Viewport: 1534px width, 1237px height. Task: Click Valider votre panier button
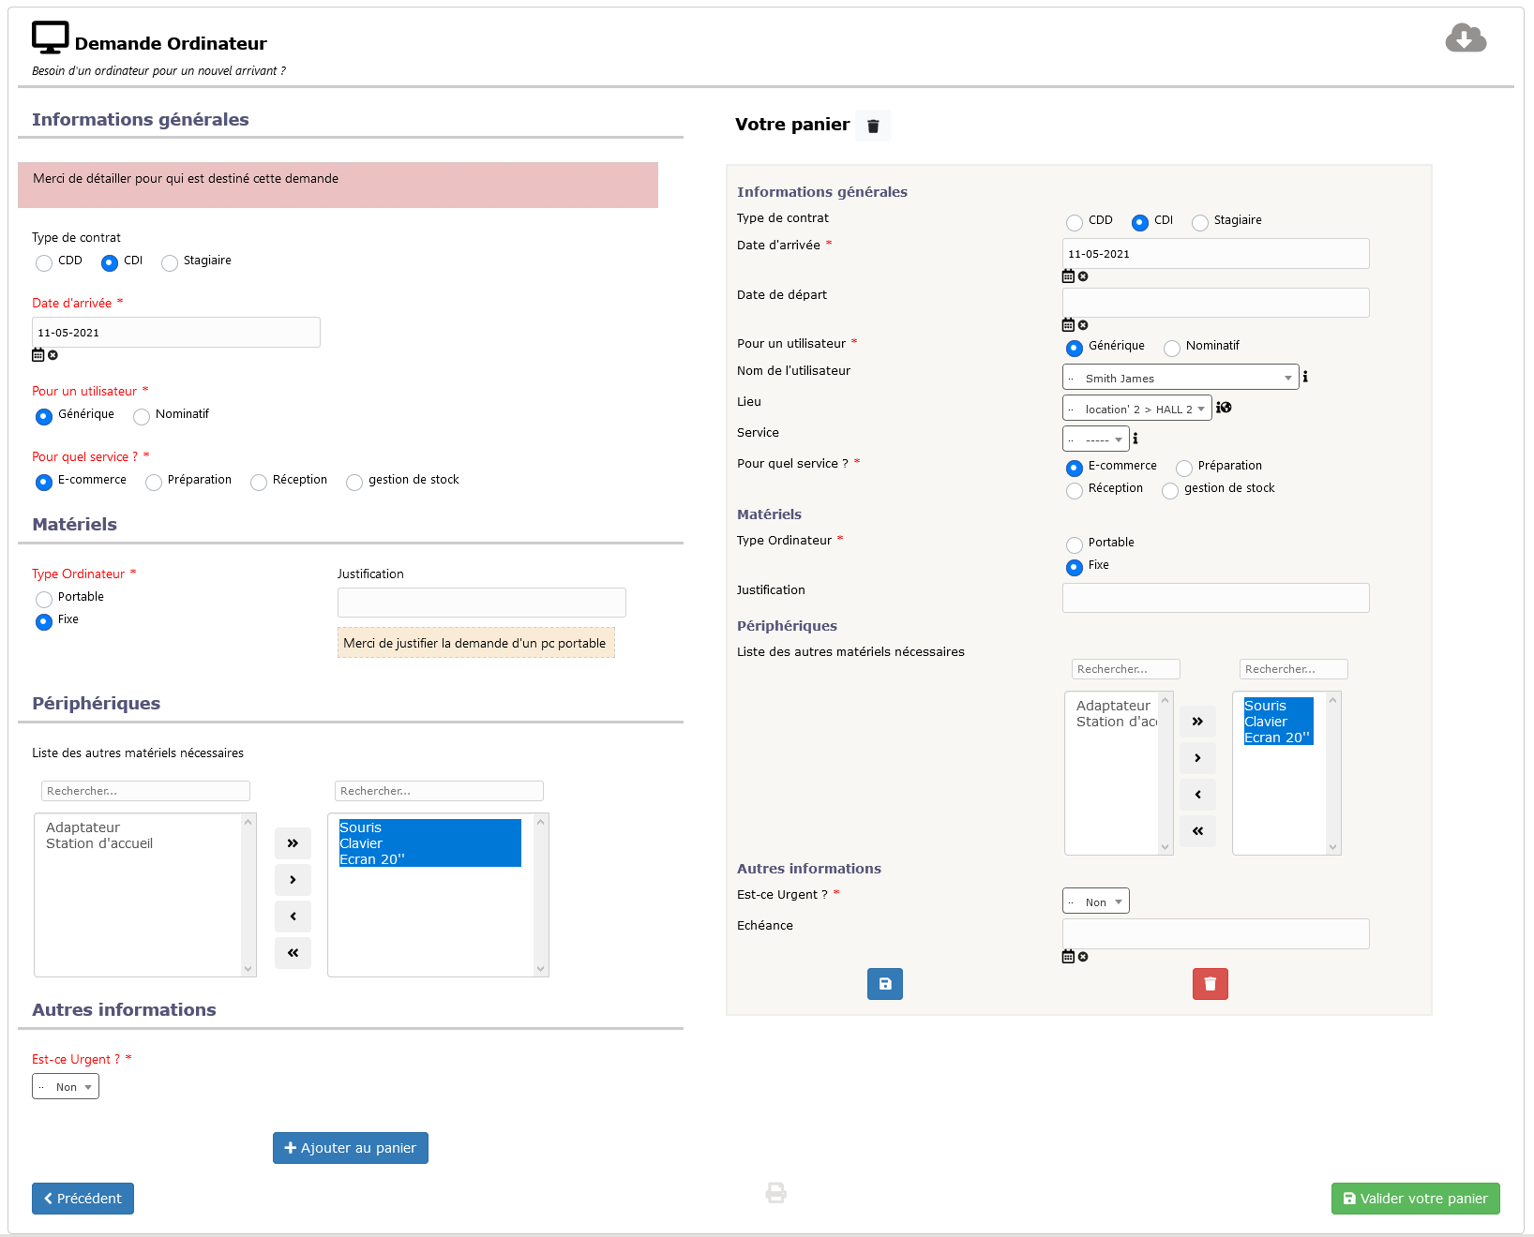tap(1416, 1199)
